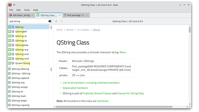Open the Tools menu
This screenshot has height=112, width=199.
27,10
